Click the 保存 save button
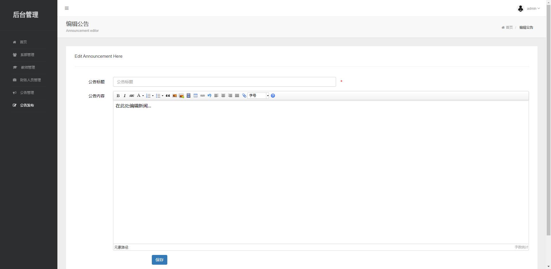Screen dimensions: 551x269 160,260
